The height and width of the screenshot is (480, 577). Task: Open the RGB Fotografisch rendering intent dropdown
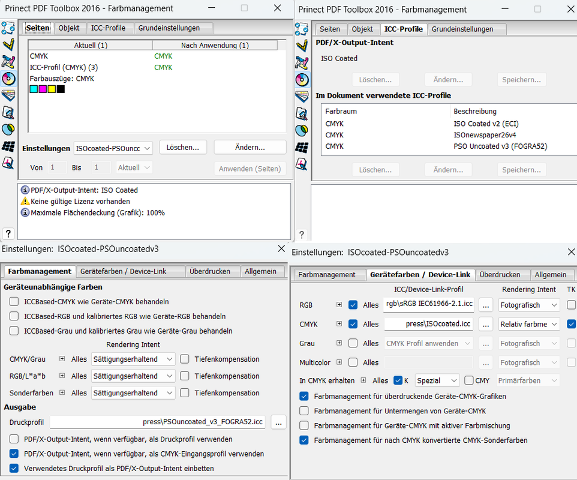point(529,305)
